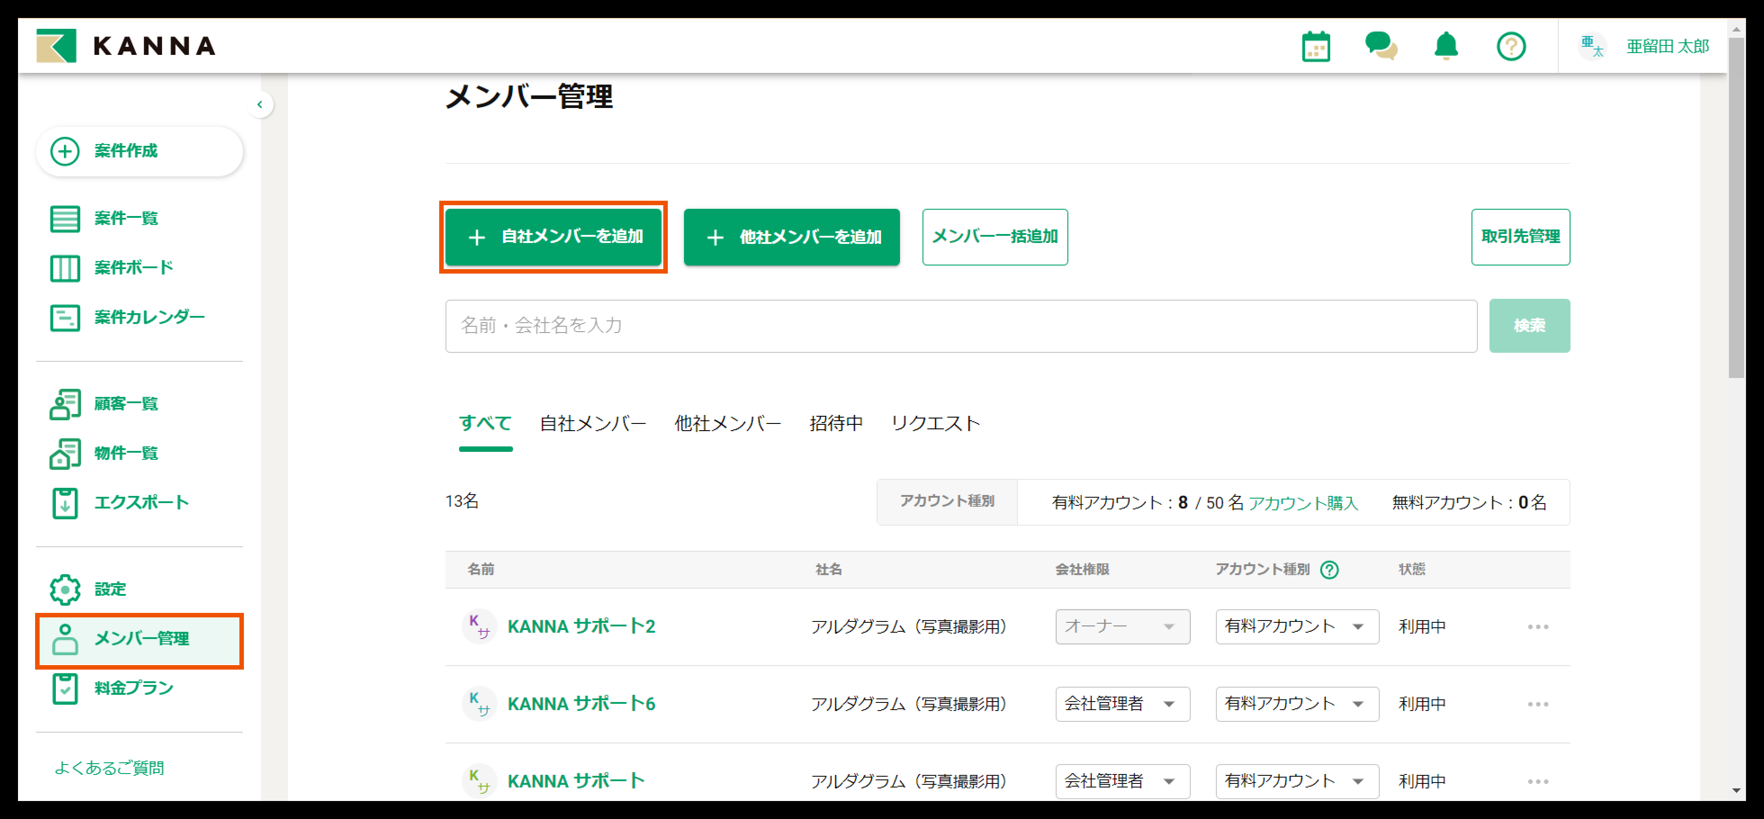
Task: Click 他社メンバーを追加 button
Action: coord(791,237)
